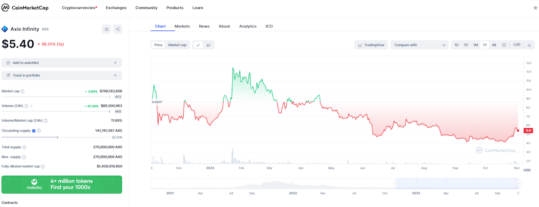539x207 pixels.
Task: Switch to the Chart tab
Action: [x=161, y=26]
